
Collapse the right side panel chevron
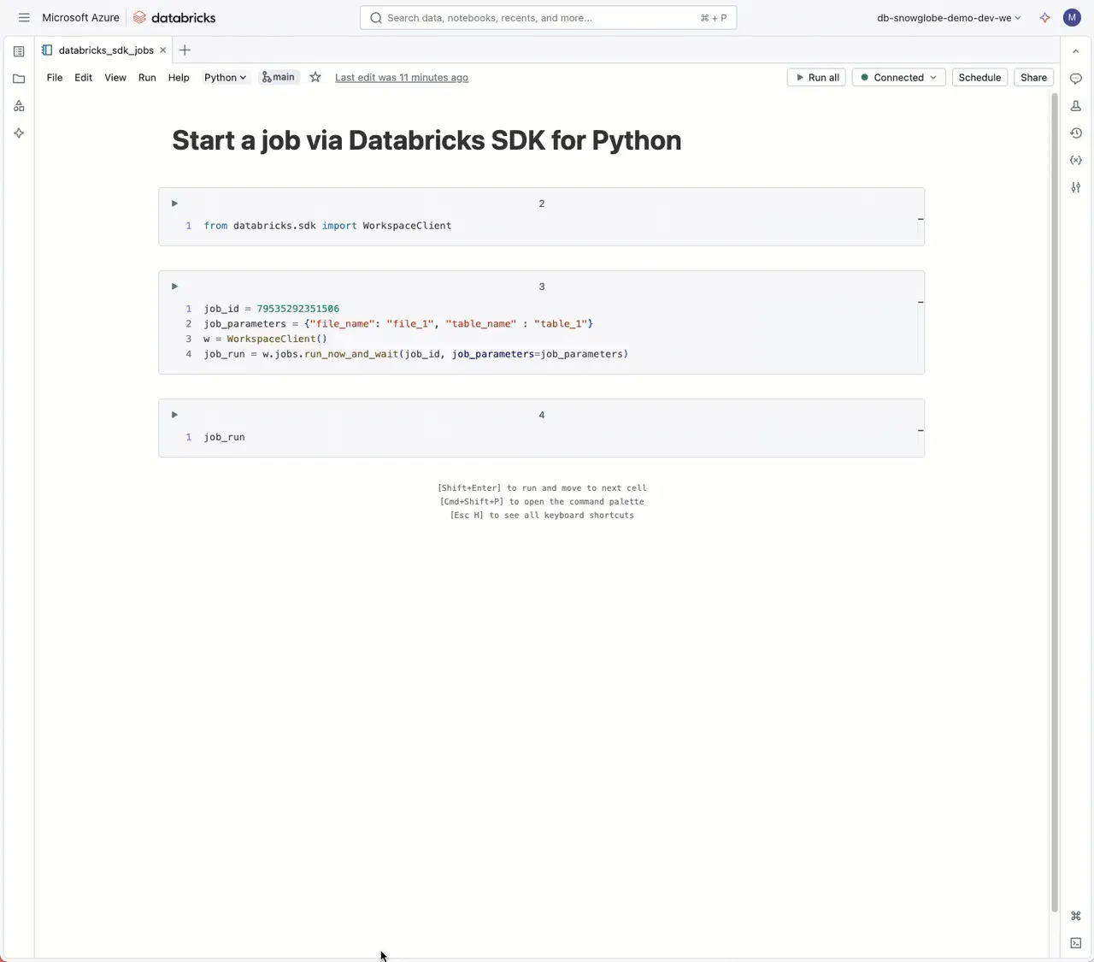[1076, 51]
